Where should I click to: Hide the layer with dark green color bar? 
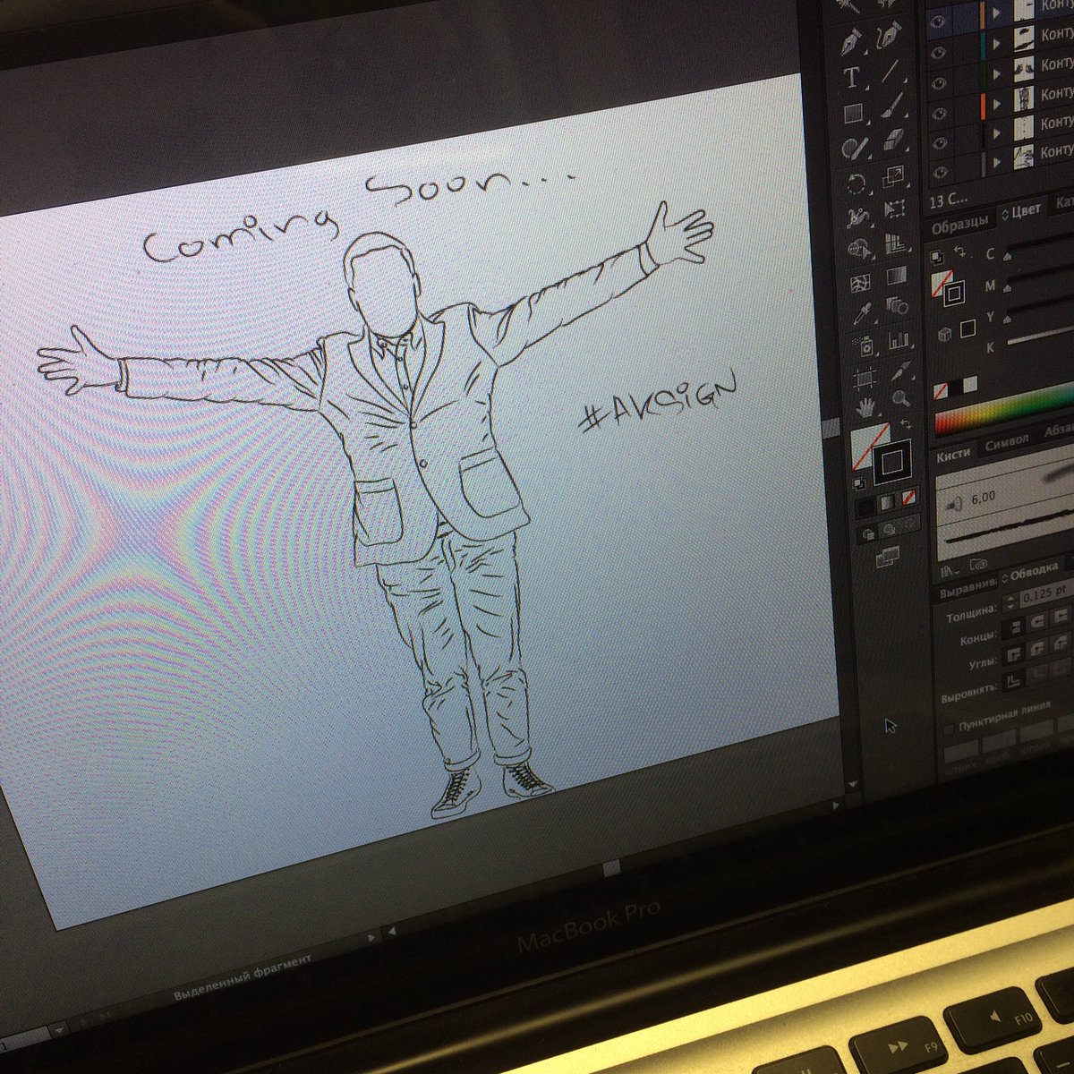pos(939,83)
